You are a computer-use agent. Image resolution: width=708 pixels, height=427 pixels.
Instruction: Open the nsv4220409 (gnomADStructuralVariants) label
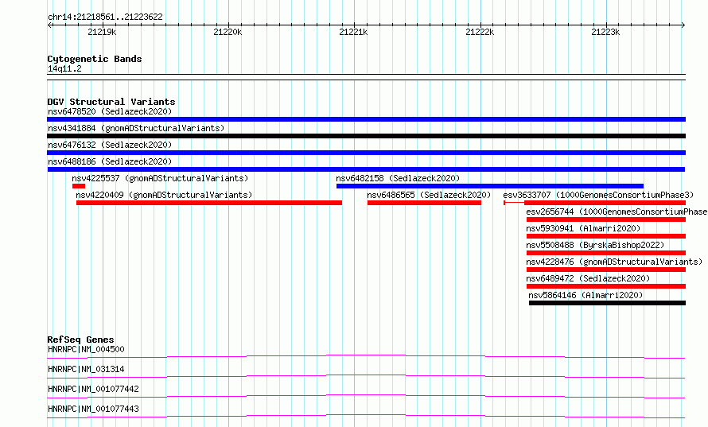click(164, 195)
